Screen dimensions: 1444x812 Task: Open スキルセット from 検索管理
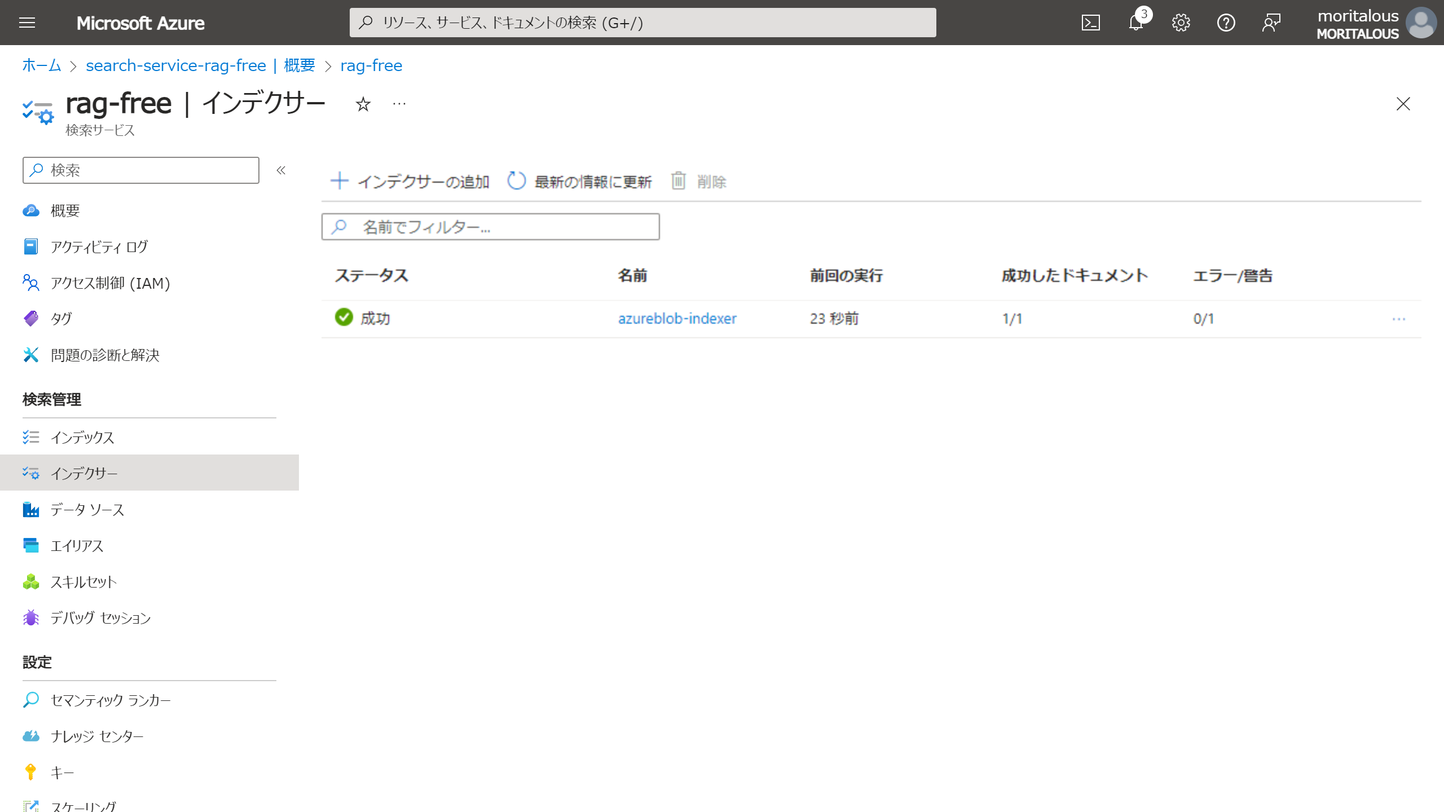pos(83,581)
